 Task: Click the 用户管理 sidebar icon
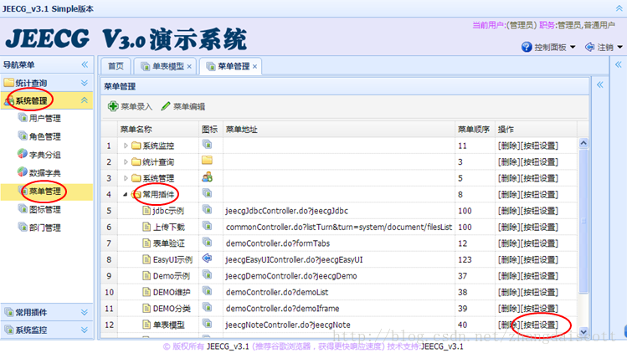(x=23, y=118)
